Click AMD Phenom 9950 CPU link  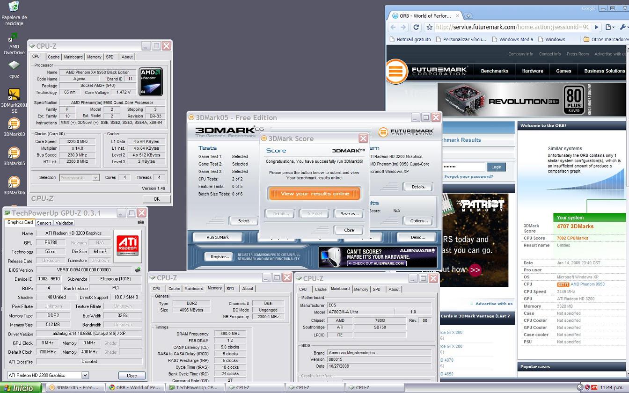(x=588, y=284)
